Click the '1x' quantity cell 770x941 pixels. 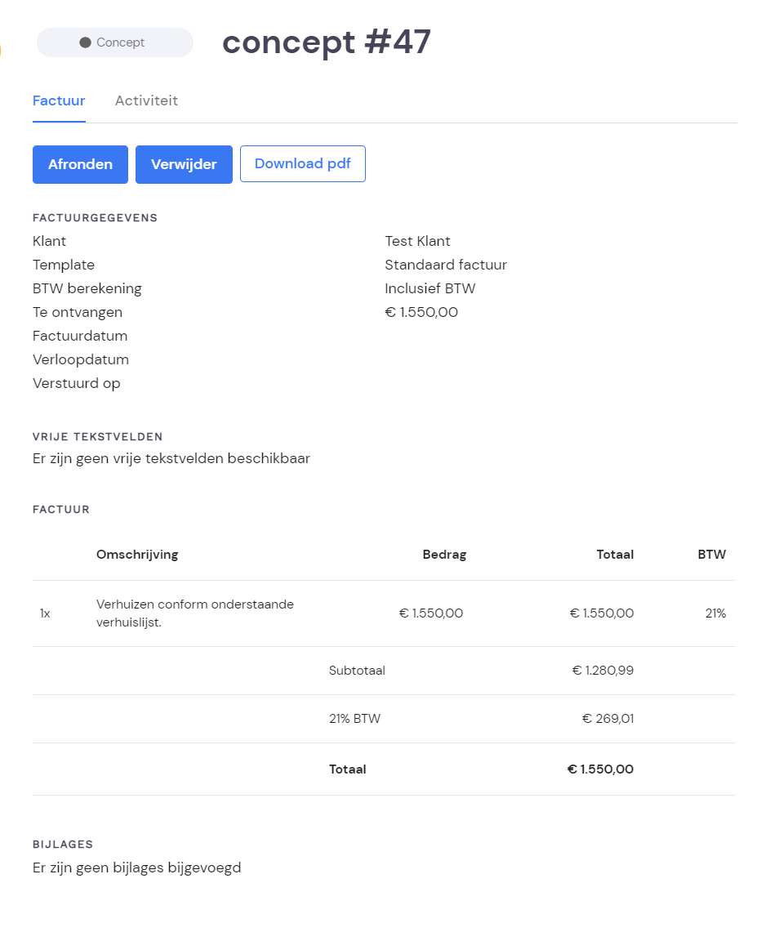[x=45, y=613]
